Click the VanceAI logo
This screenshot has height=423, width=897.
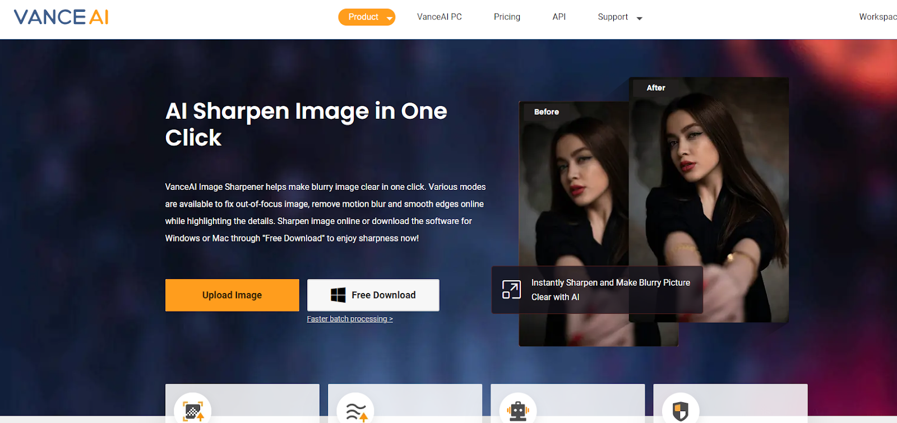[x=61, y=17]
